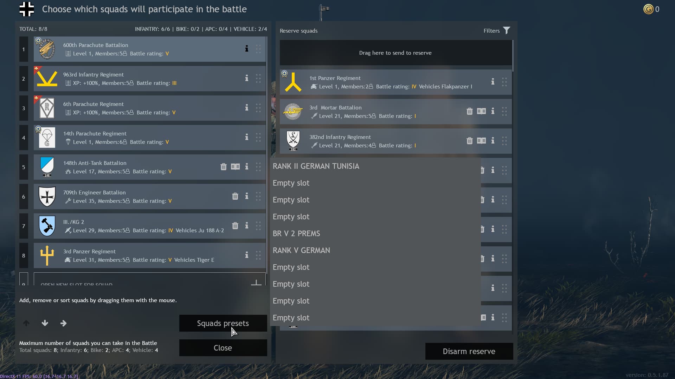Select RANK V GERMAN preset
This screenshot has height=379, width=675.
[x=301, y=250]
